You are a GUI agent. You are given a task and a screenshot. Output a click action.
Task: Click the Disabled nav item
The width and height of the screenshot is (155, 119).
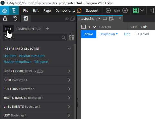pyautogui.click(x=142, y=34)
